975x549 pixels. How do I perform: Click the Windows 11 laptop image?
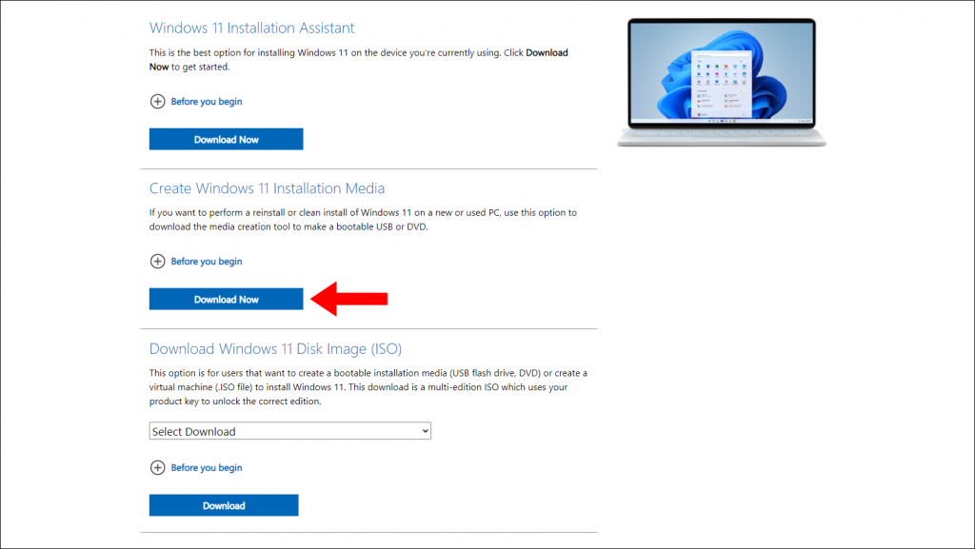tap(722, 83)
